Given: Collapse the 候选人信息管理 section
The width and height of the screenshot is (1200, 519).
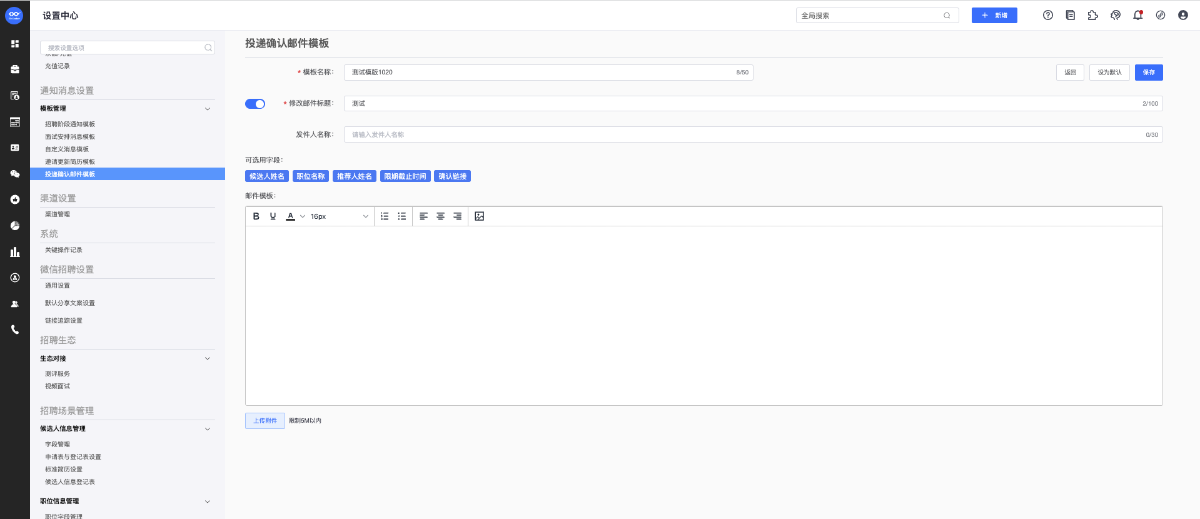Looking at the screenshot, I should tap(208, 429).
